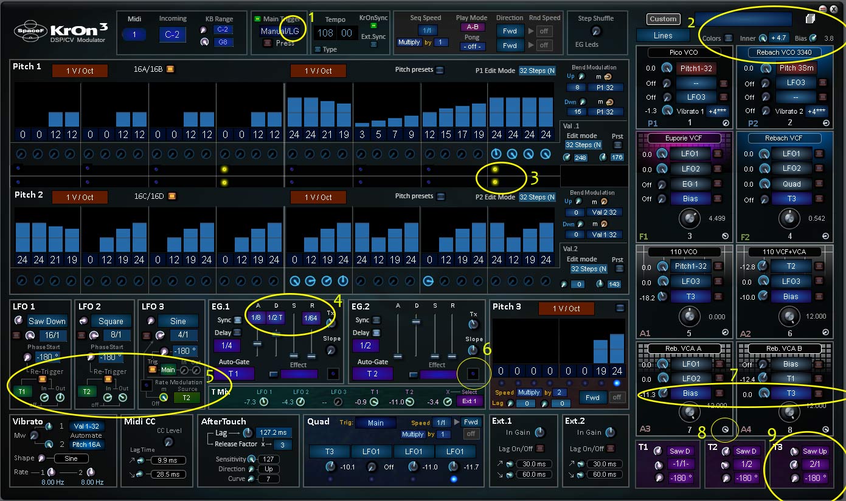Viewport: 846px width, 501px height.
Task: Adjust the EG.1 Attack slider
Action: coord(257,344)
